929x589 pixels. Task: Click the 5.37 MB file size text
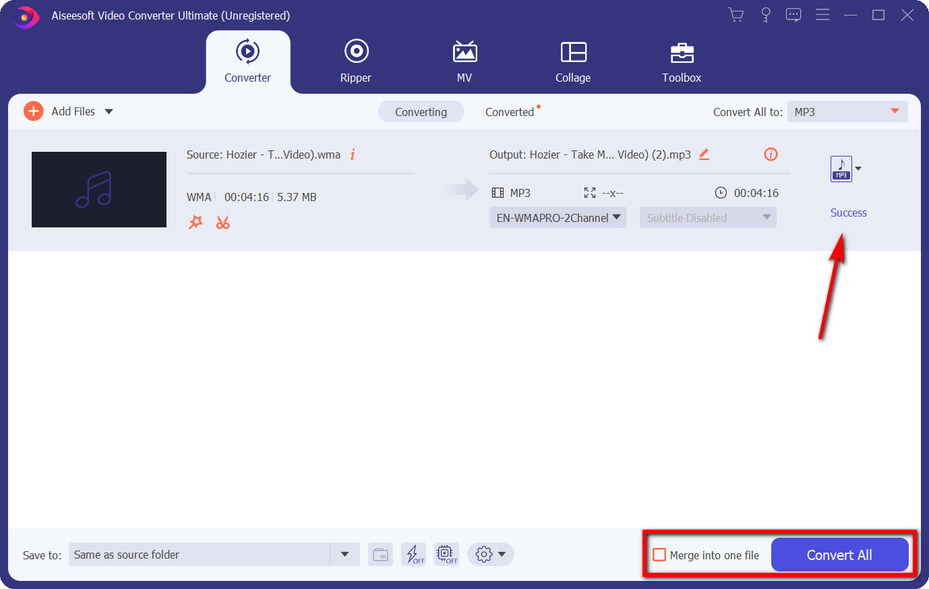297,197
